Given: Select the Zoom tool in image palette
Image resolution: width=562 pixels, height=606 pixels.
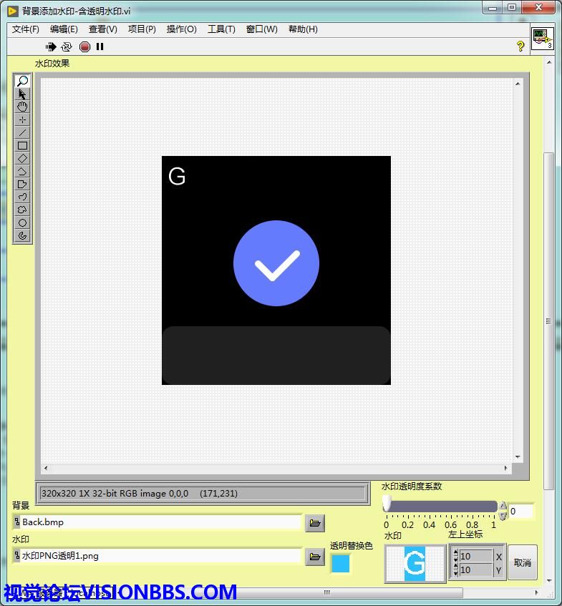Looking at the screenshot, I should pyautogui.click(x=22, y=81).
